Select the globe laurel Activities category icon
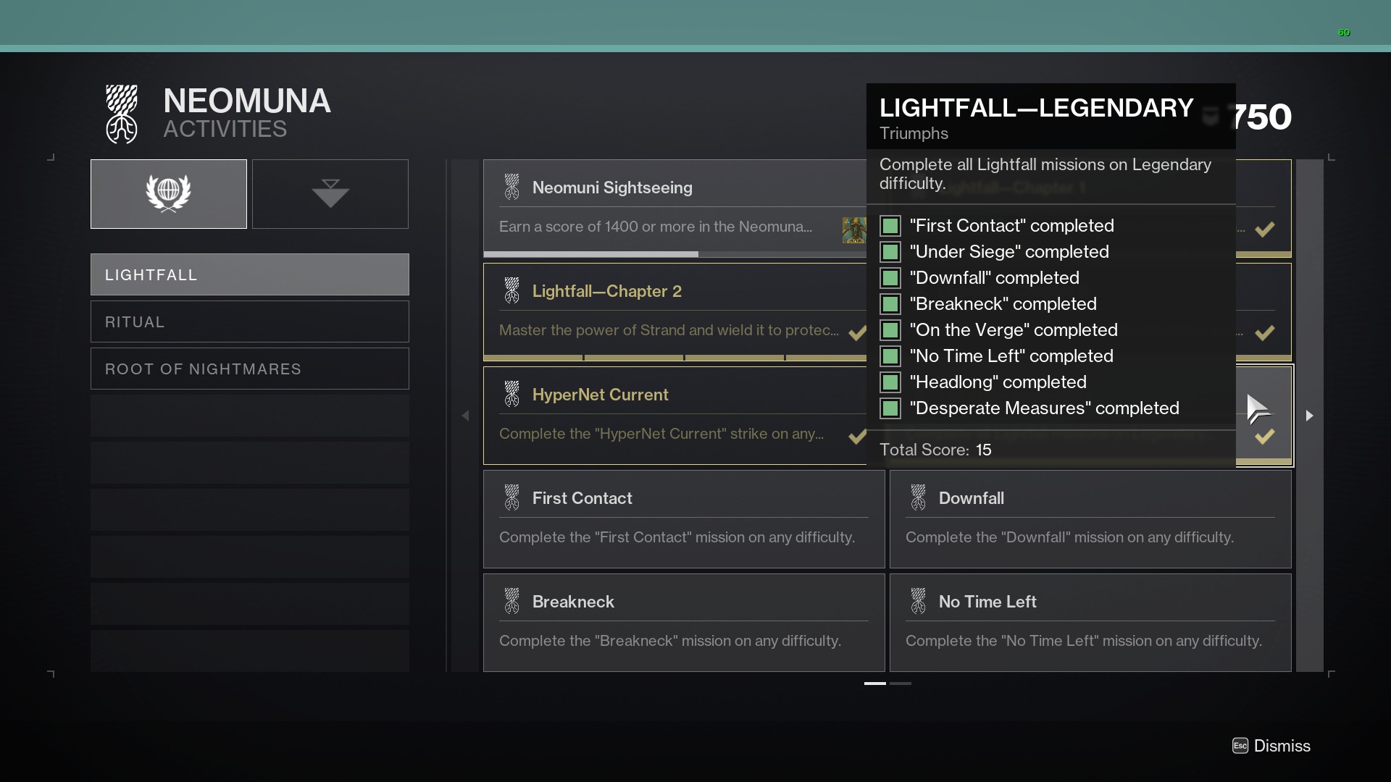Screen dimensions: 1391x782 tap(168, 193)
